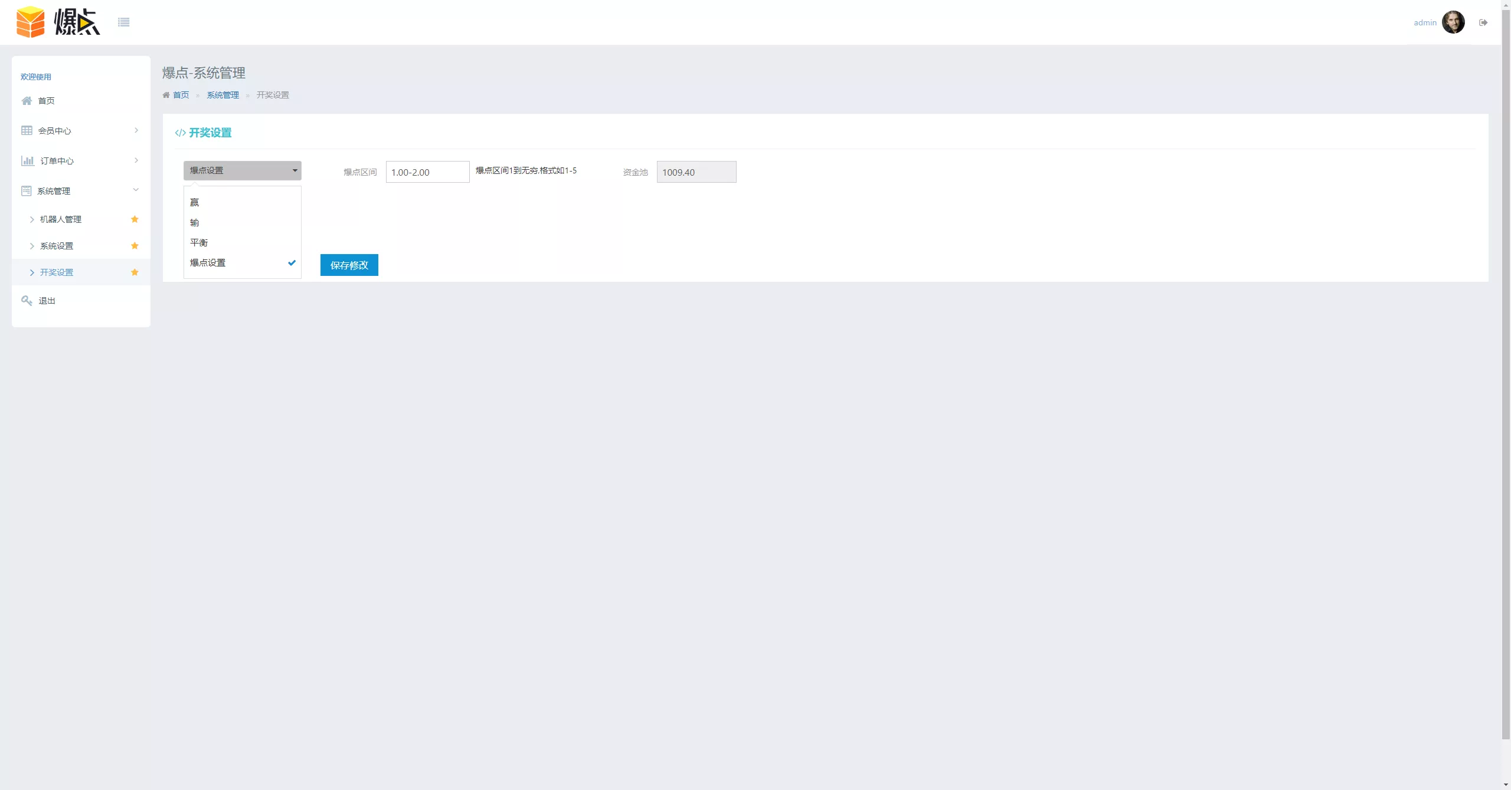The width and height of the screenshot is (1511, 790).
Task: Click the key icon beside 退出
Action: pyautogui.click(x=27, y=301)
